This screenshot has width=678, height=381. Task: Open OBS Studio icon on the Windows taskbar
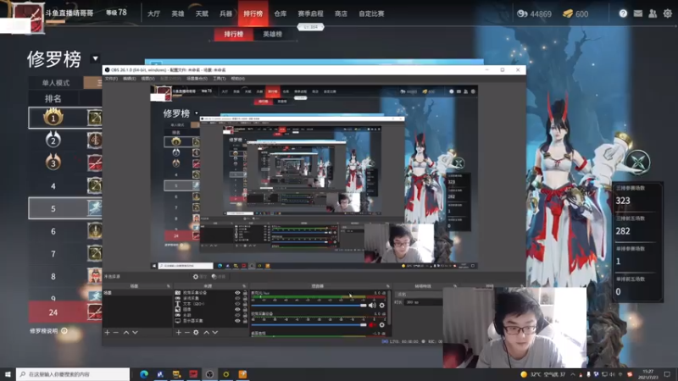(x=209, y=374)
